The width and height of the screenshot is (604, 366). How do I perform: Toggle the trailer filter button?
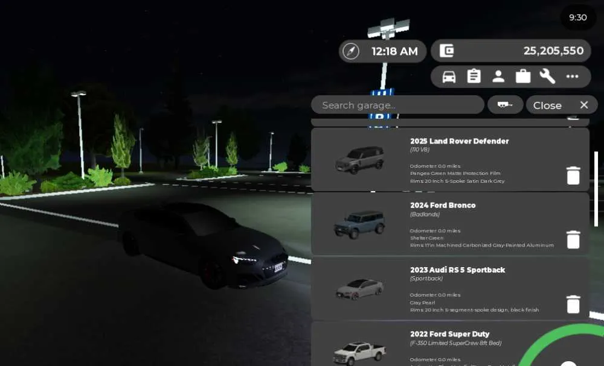505,104
